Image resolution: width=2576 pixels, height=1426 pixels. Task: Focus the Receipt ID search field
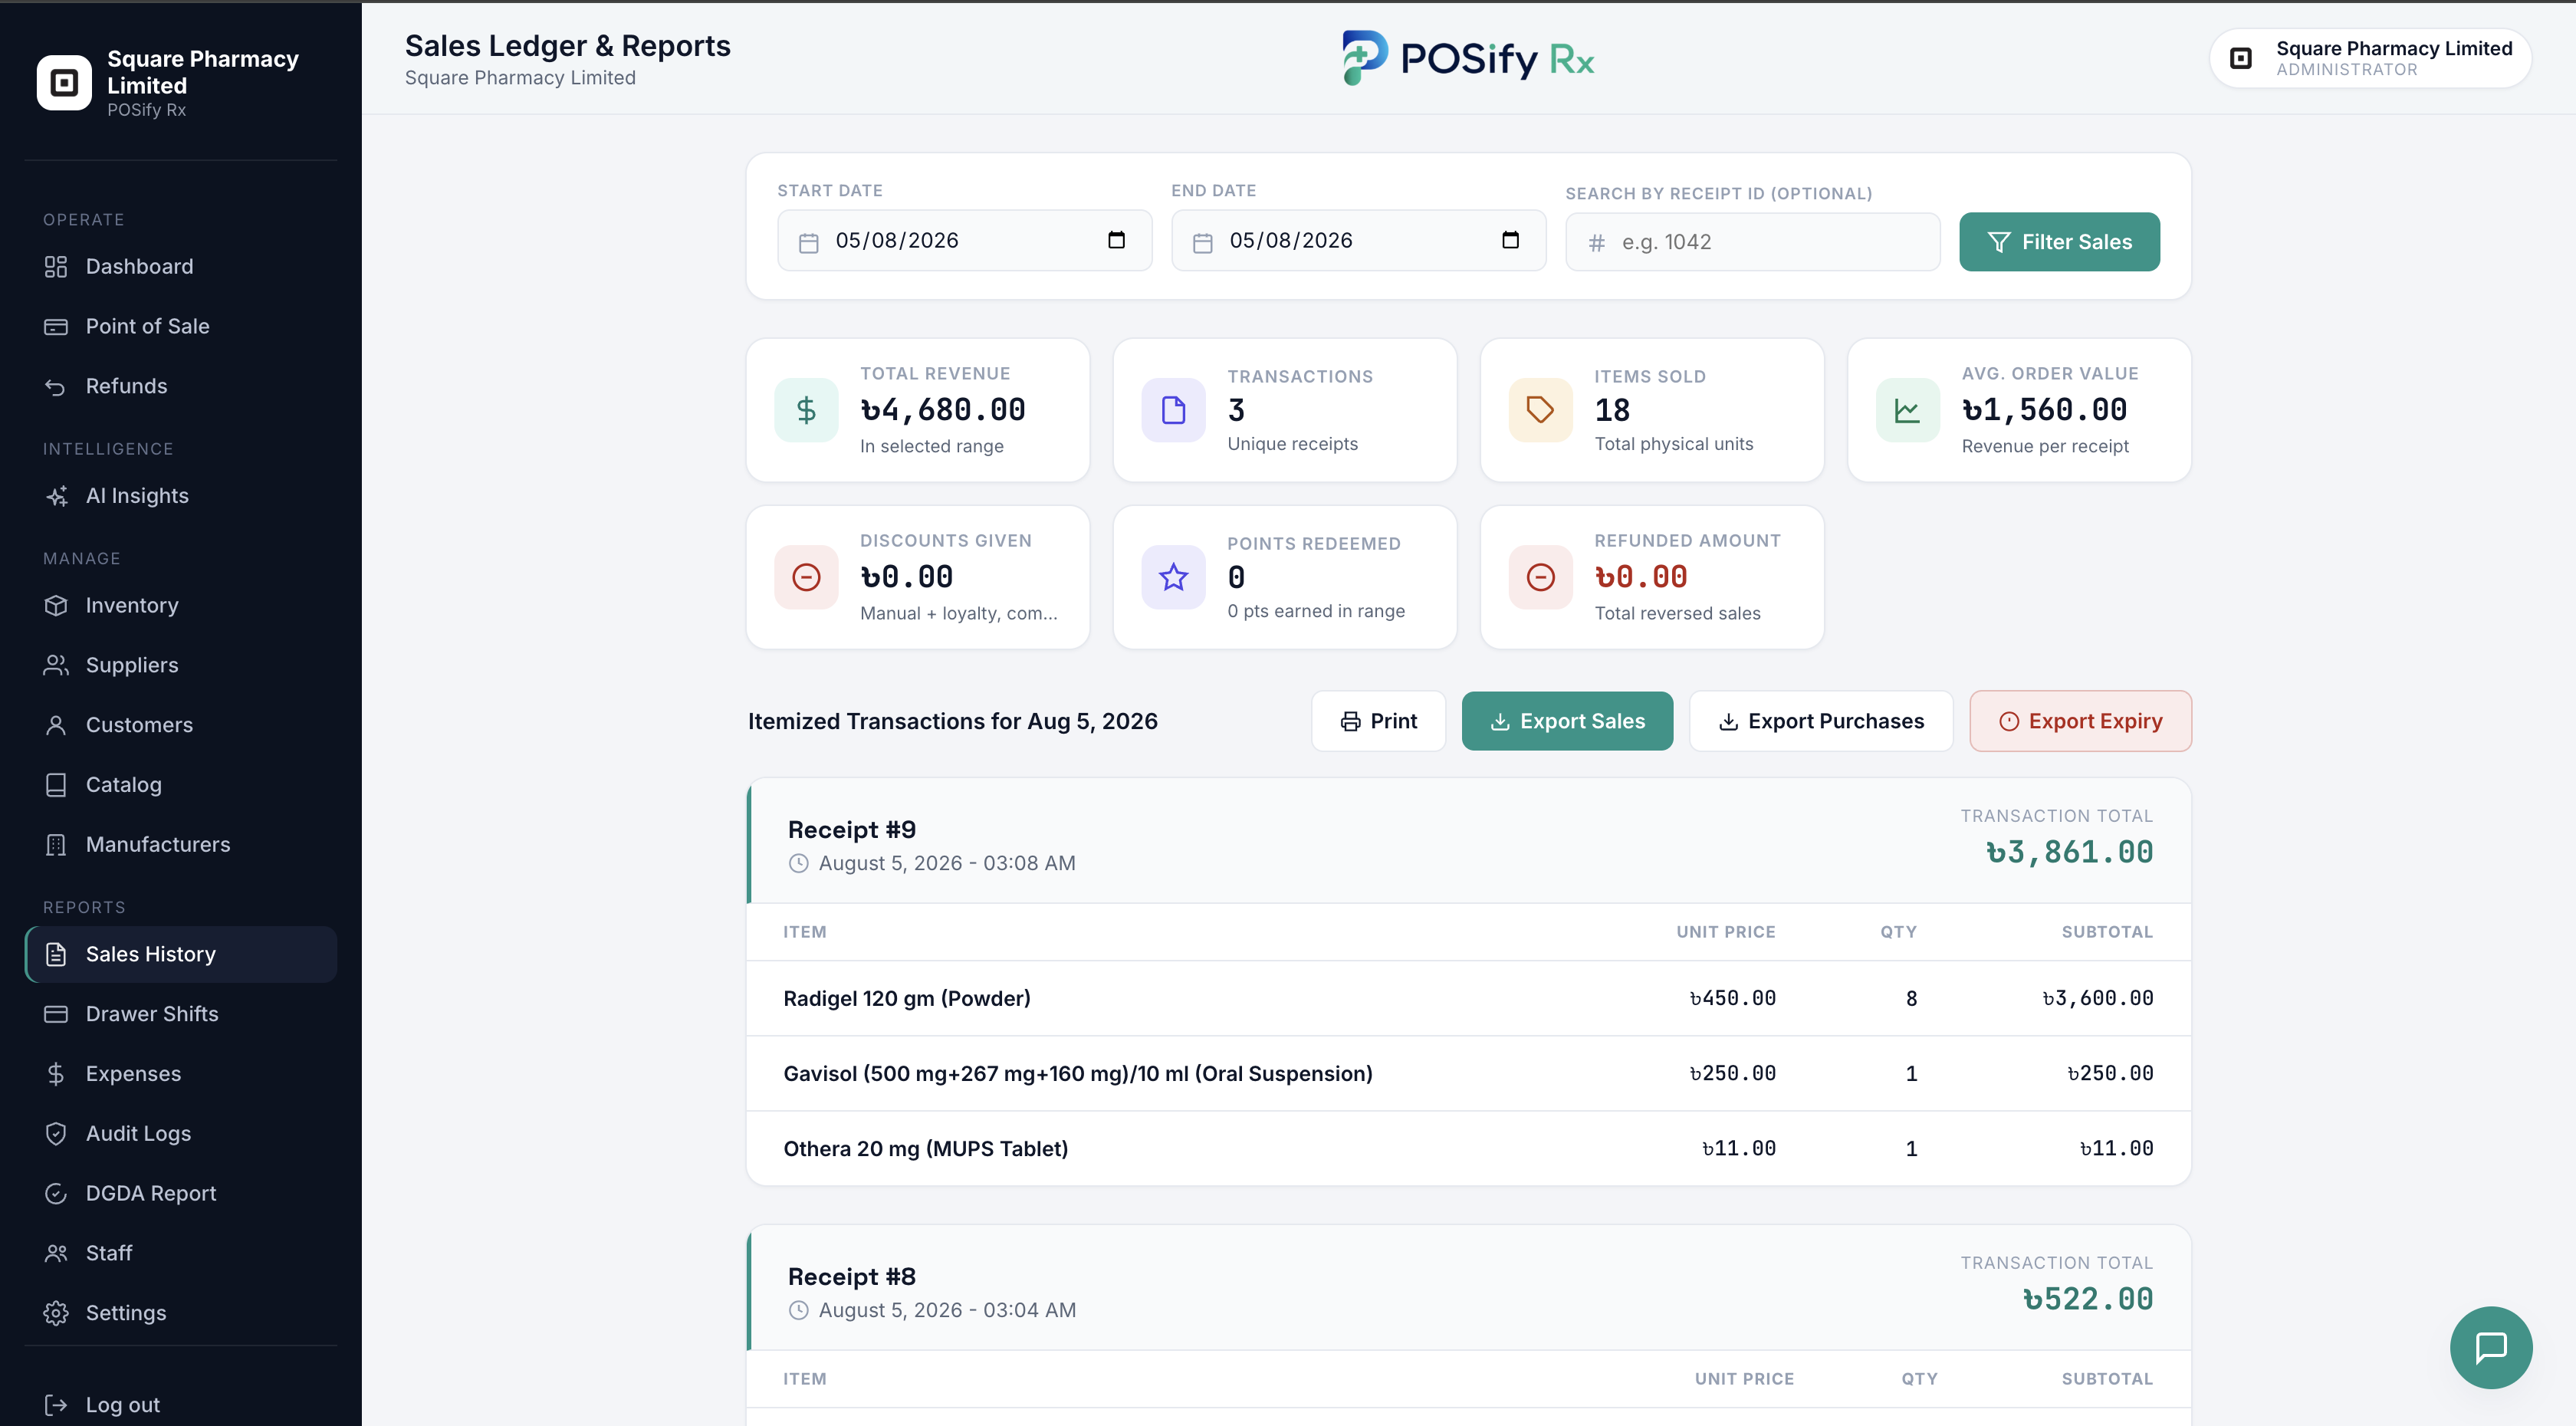tap(1752, 242)
